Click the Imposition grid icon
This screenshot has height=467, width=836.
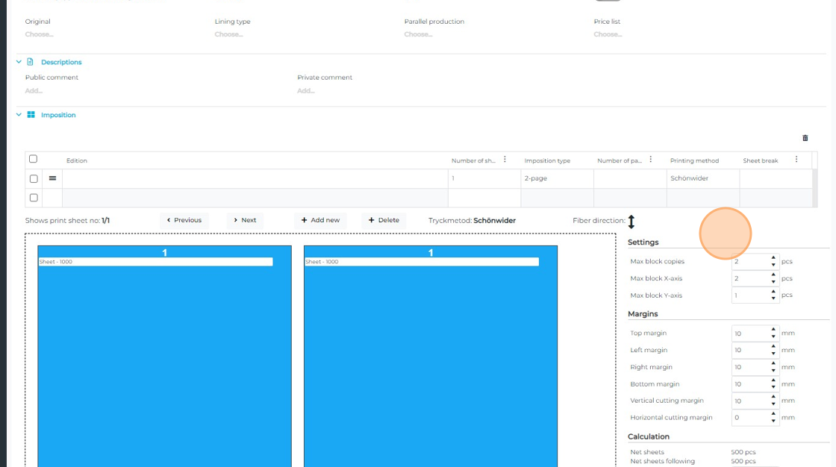click(31, 115)
